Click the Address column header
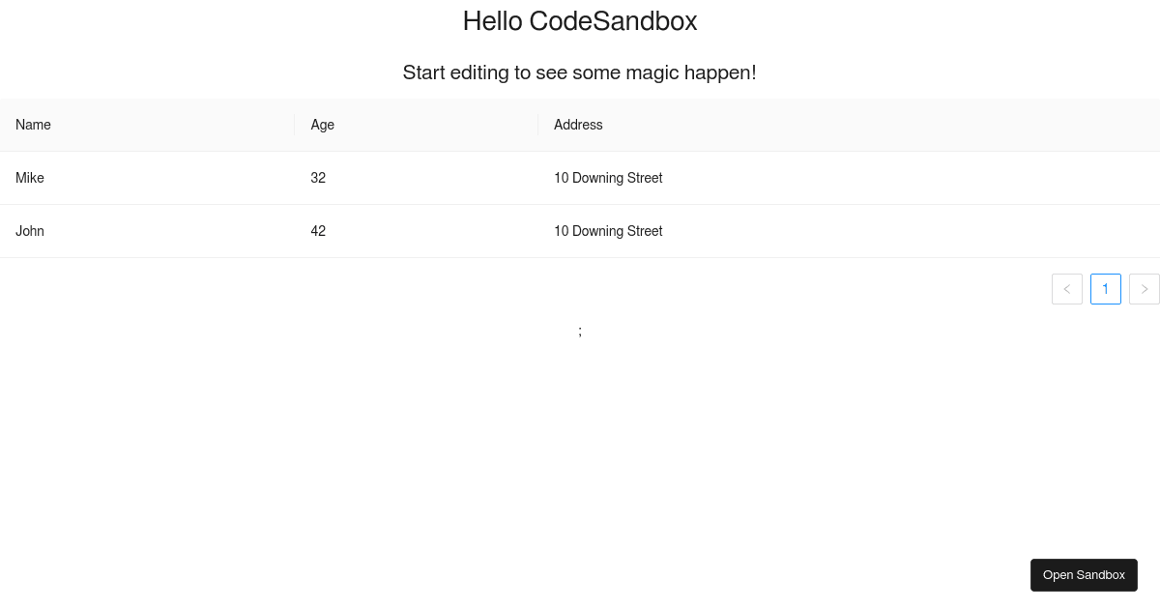 coord(849,125)
